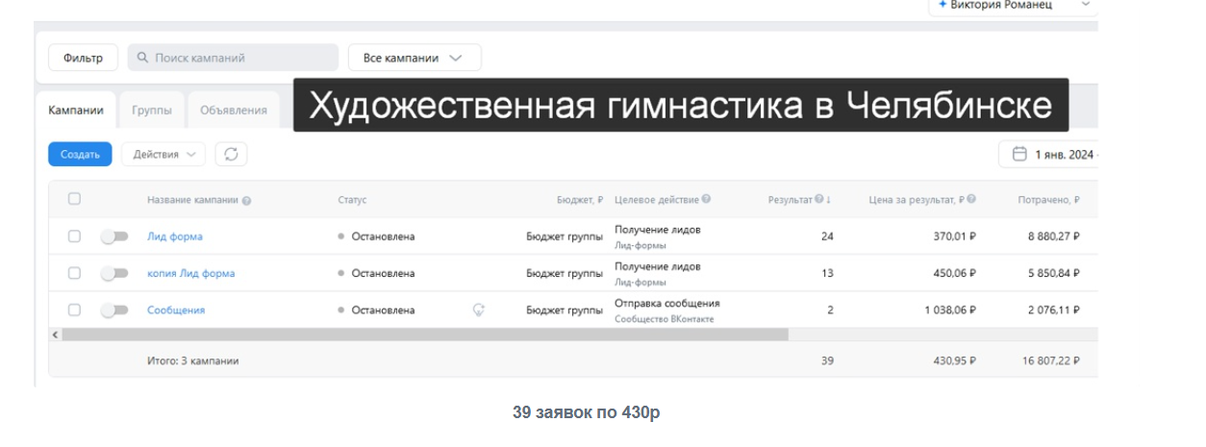Click the Статус column header
The height and width of the screenshot is (447, 1206).
(x=352, y=200)
